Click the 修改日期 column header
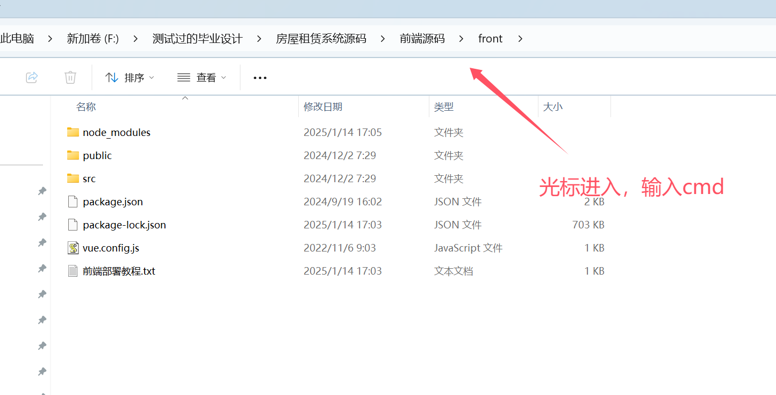This screenshot has height=395, width=776. pyautogui.click(x=323, y=106)
